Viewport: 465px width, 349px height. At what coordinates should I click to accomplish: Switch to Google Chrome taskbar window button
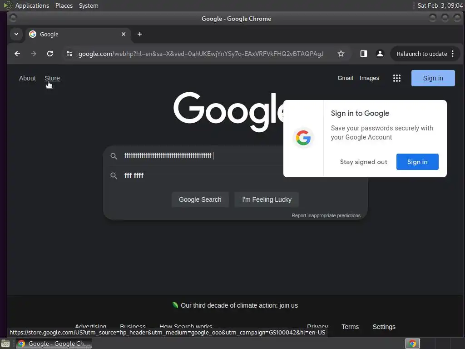coord(54,344)
